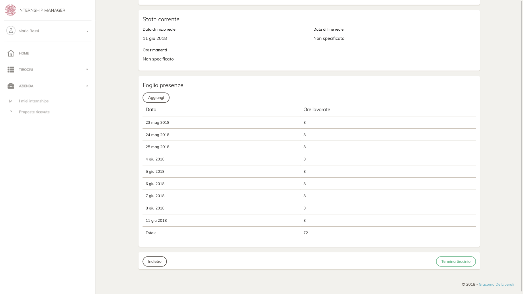Click the Totale row label
This screenshot has width=523, height=294.
tap(151, 233)
